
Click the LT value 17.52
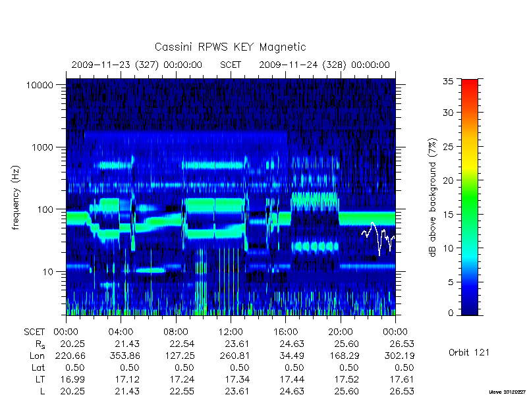pyautogui.click(x=347, y=379)
